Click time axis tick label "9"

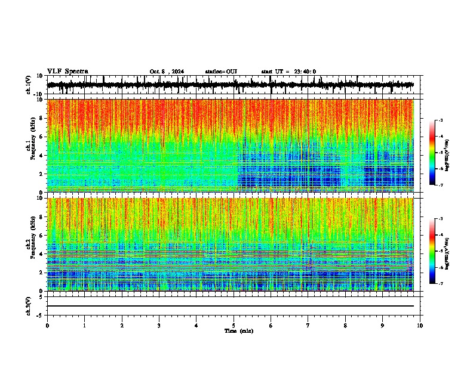pos(382,326)
